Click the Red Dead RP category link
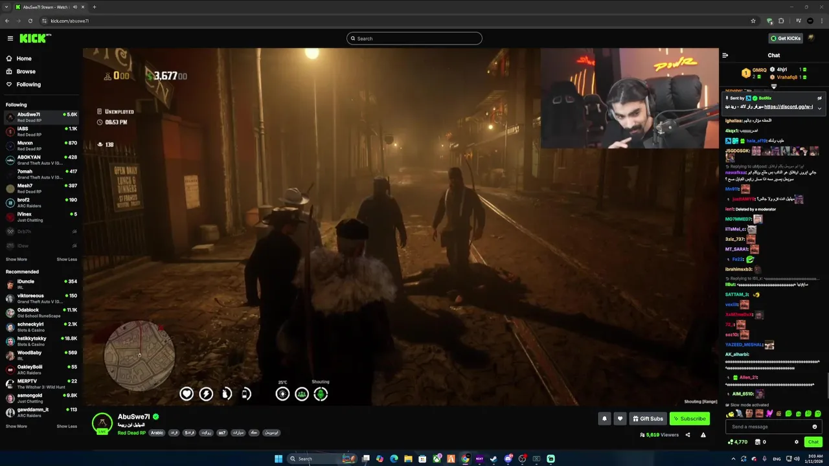The width and height of the screenshot is (829, 466). tap(132, 432)
